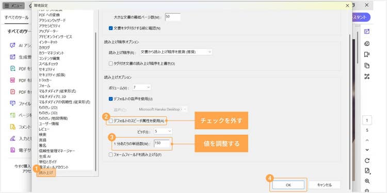Image resolution: width=387 pixels, height=193 pixels.
Task: Go to next page with the down chevron
Action: (x=367, y=150)
